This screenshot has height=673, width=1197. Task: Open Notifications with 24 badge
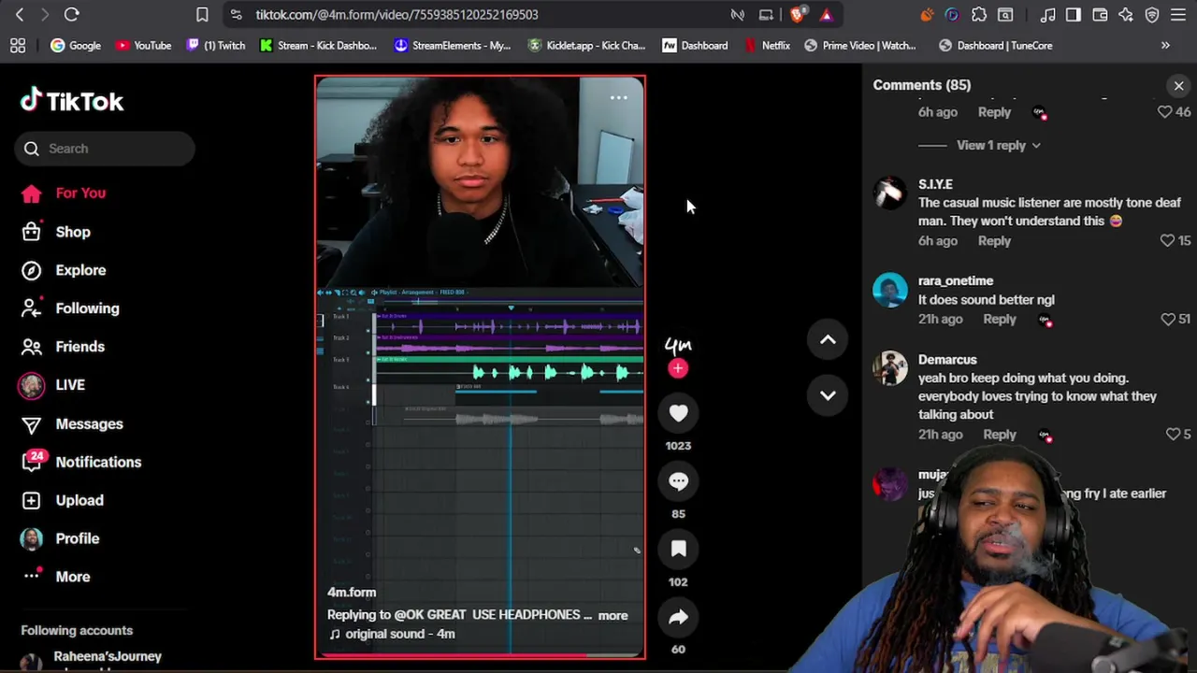[x=81, y=462]
